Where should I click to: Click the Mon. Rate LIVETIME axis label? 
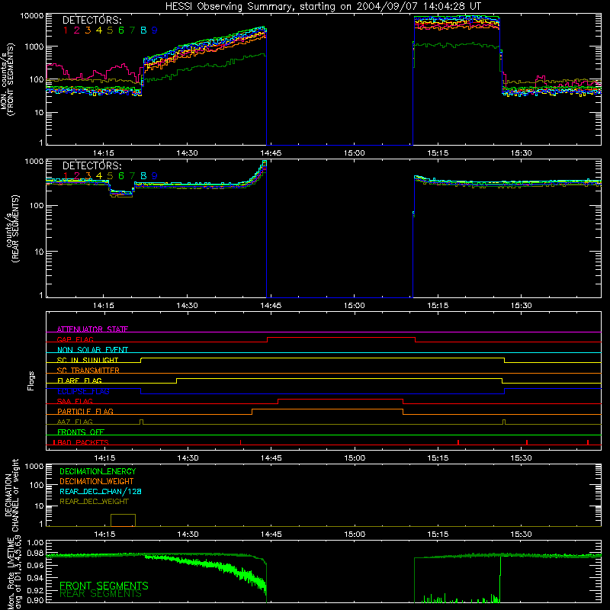pos(14,573)
